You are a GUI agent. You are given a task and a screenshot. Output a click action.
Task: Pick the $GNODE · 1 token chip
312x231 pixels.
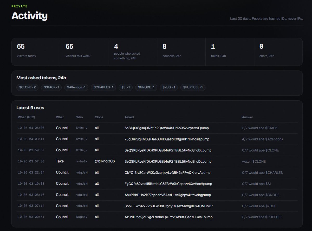coord(146,87)
